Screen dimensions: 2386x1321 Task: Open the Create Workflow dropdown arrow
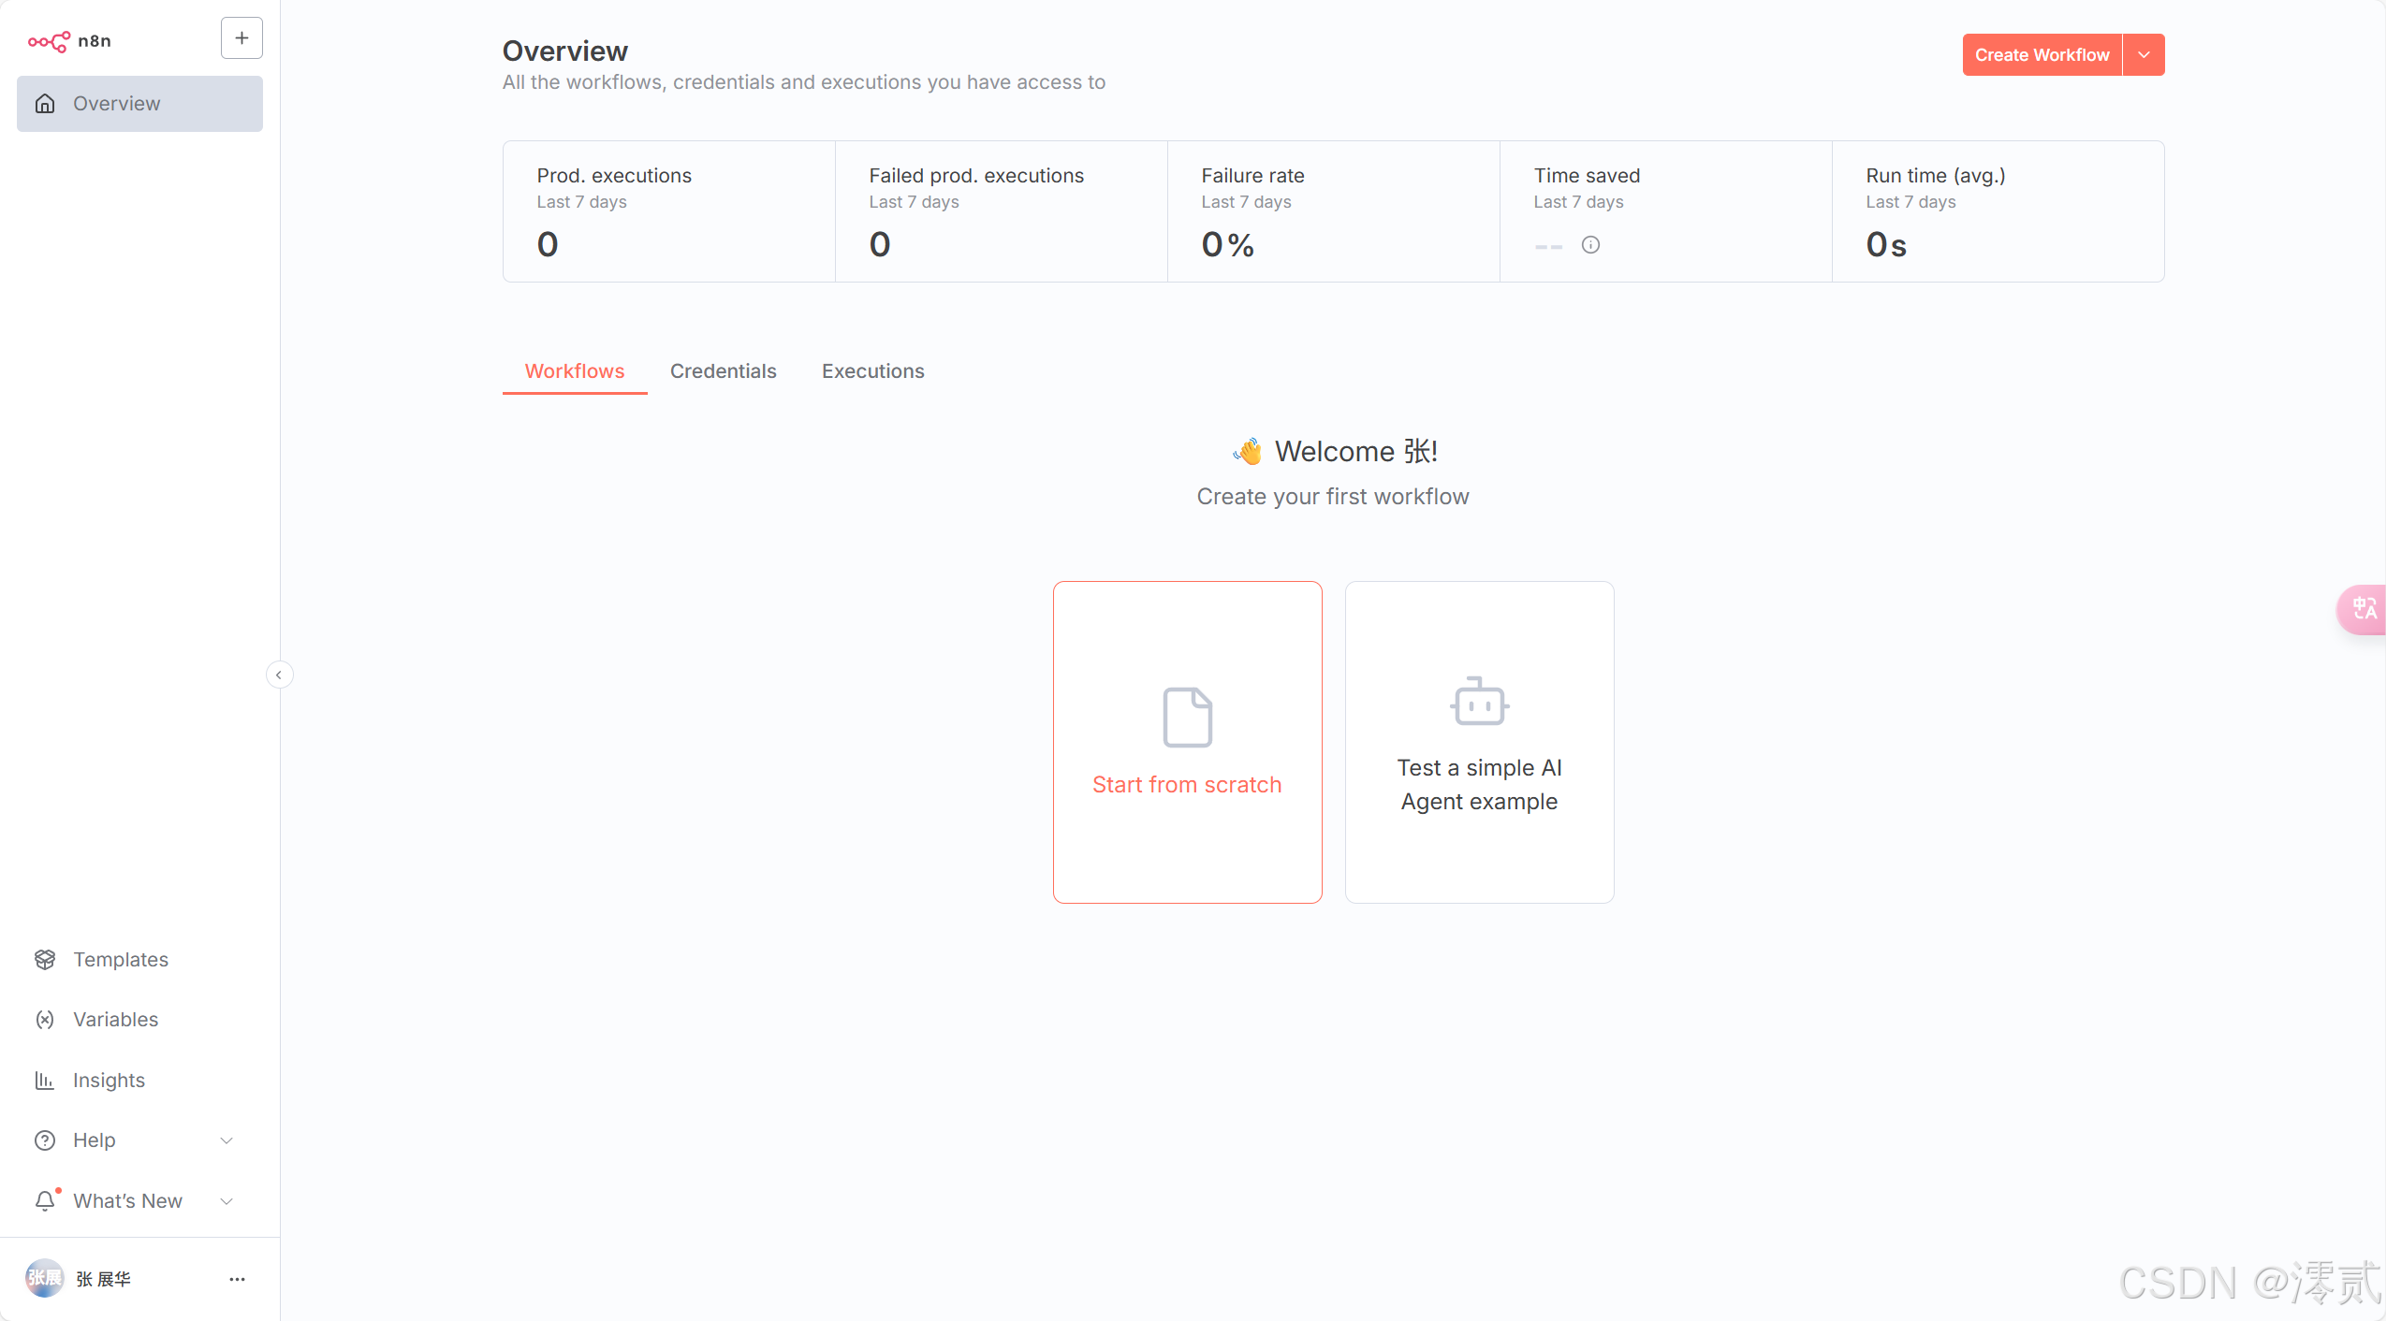[x=2144, y=55]
